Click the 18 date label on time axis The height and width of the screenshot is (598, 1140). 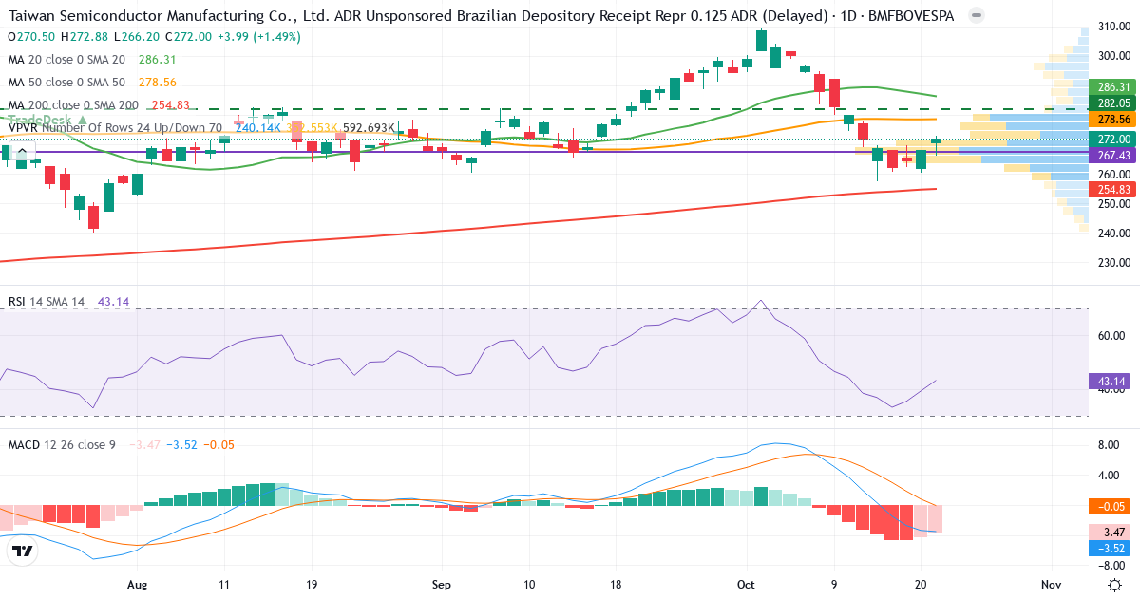pyautogui.click(x=616, y=584)
